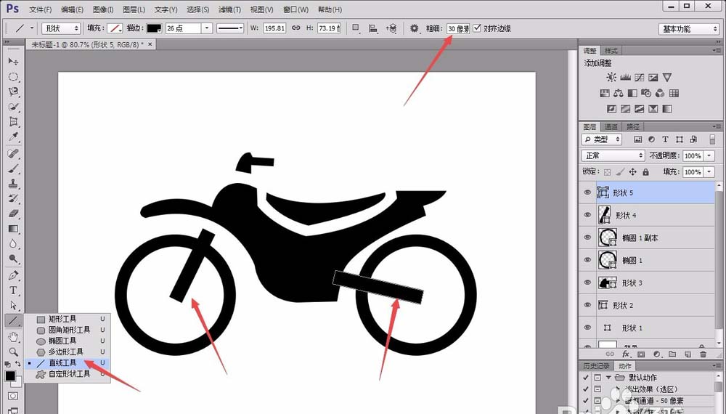Image resolution: width=726 pixels, height=414 pixels.
Task: Select the Eraser tool
Action: [13, 214]
